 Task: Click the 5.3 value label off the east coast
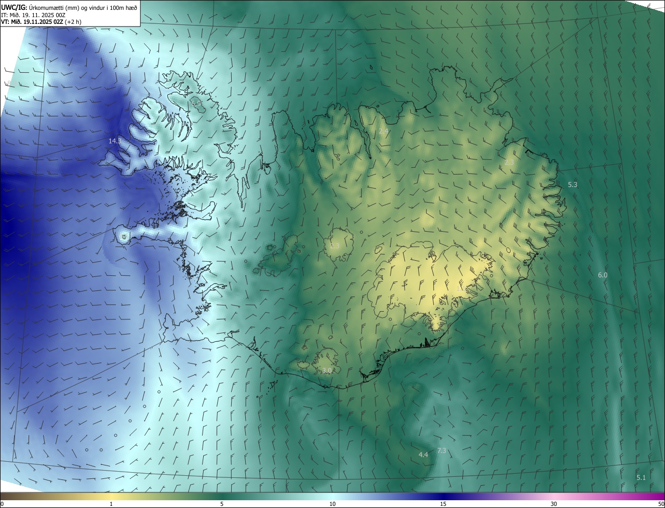coord(573,184)
